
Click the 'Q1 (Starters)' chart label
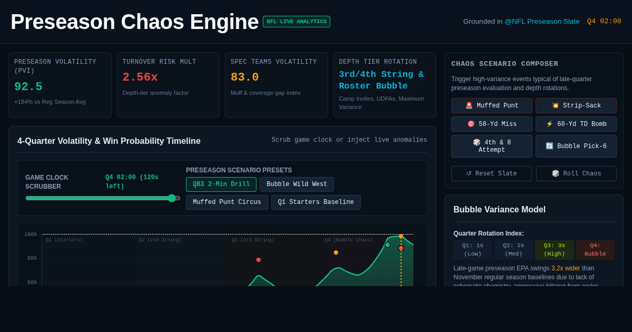(x=64, y=240)
